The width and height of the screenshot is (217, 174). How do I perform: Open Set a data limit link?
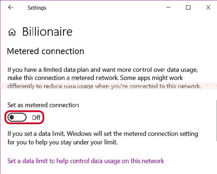tap(86, 161)
